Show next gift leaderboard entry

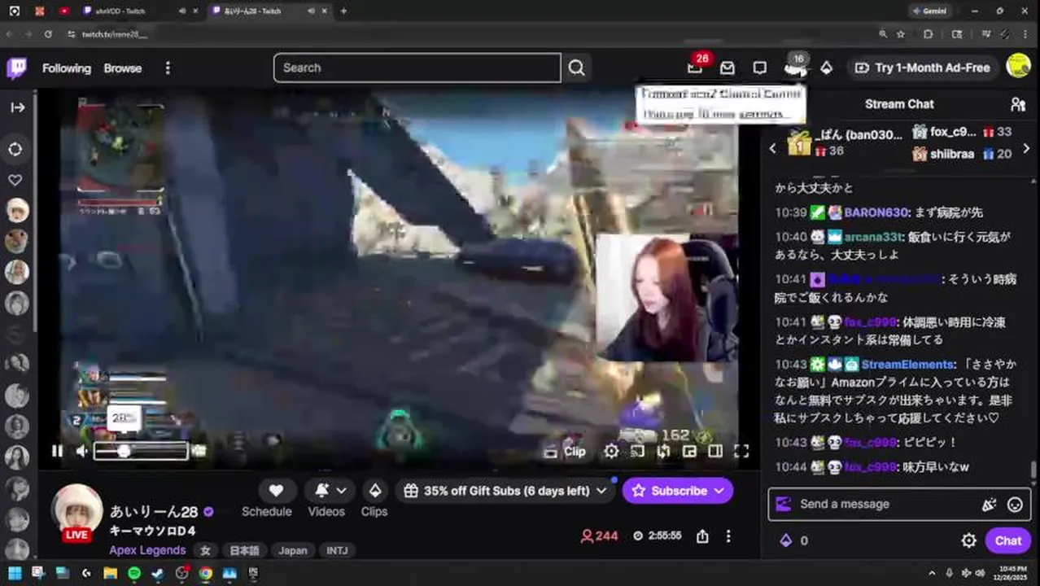point(1025,148)
